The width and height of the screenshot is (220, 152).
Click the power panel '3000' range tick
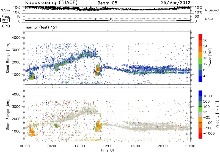[16, 50]
